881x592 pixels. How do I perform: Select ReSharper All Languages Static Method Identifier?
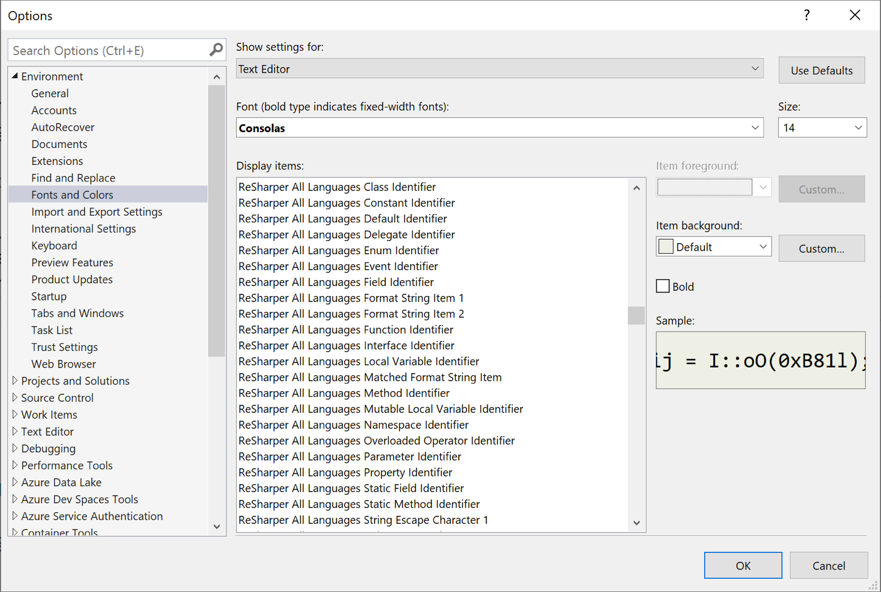point(359,504)
